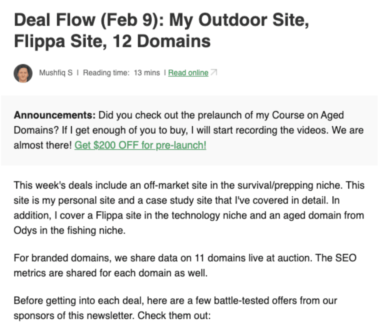Click the "almost there!" text before discount link
This screenshot has height=333, width=378.
coord(43,145)
